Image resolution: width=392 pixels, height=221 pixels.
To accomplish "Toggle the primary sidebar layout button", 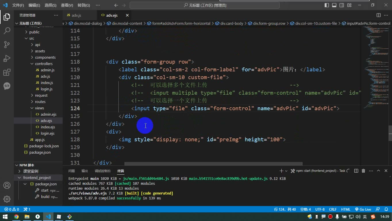I will [327, 5].
